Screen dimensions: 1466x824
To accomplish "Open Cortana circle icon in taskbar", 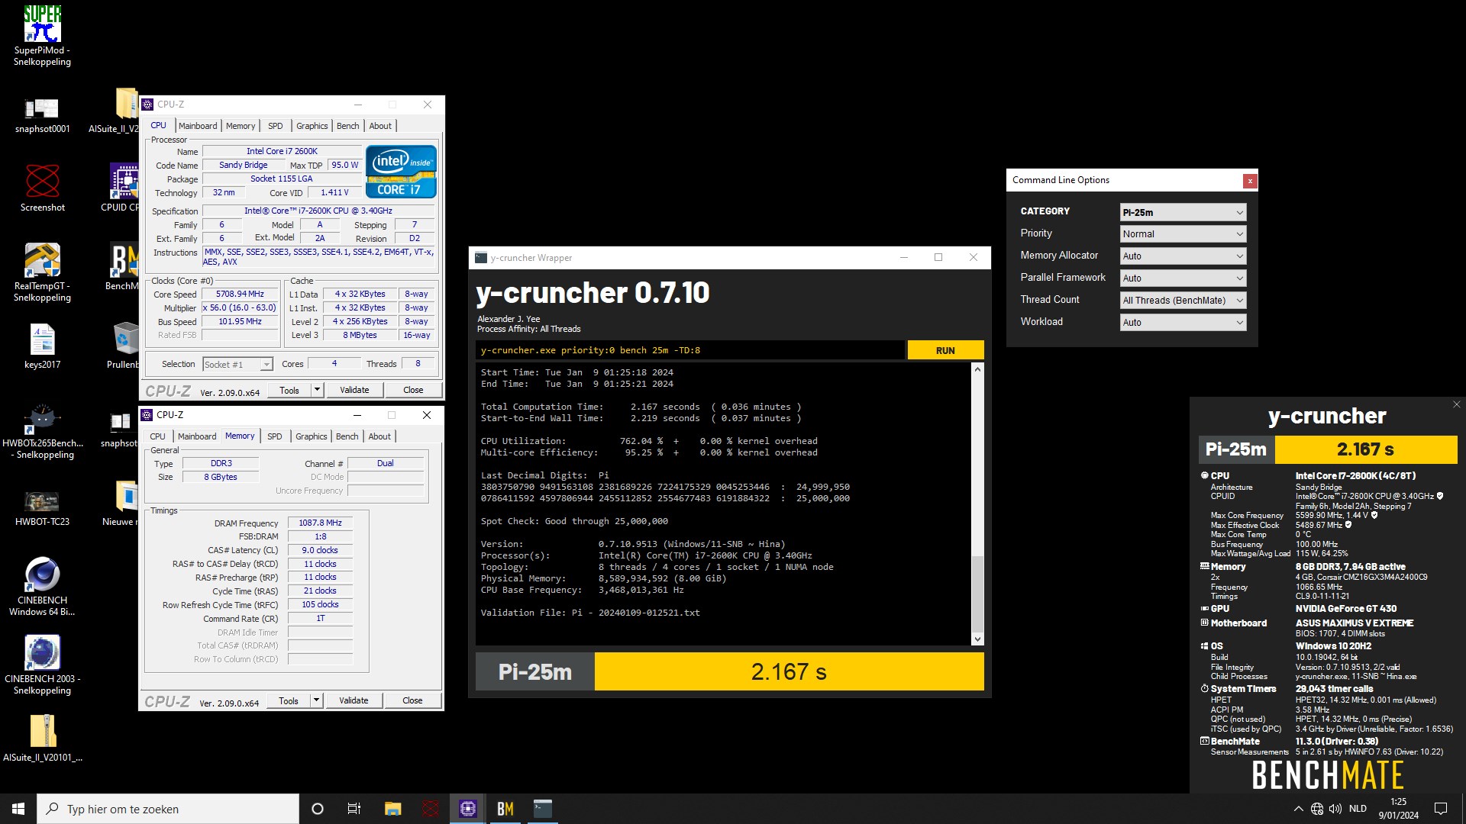I will pyautogui.click(x=318, y=809).
